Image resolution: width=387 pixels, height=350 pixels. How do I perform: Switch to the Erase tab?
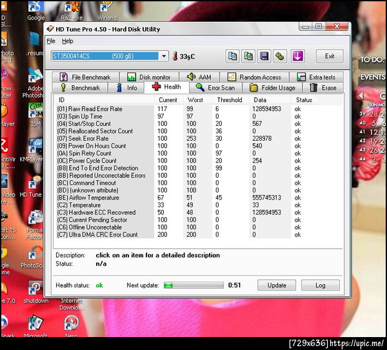pyautogui.click(x=323, y=88)
